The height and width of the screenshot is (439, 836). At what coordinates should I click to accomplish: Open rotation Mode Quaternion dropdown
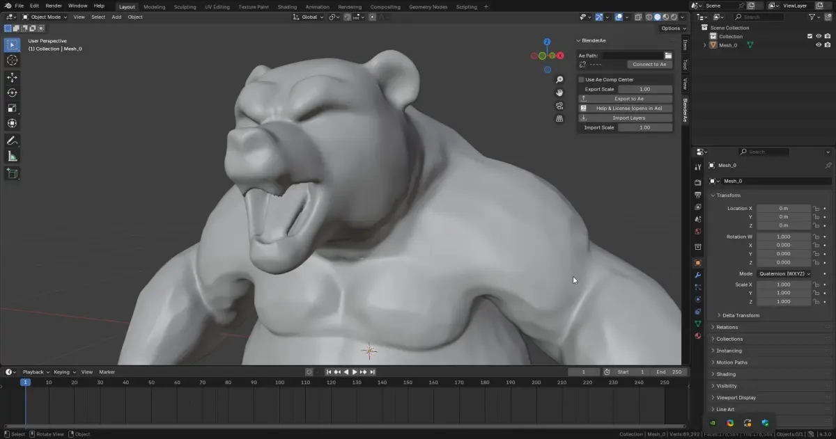point(784,273)
